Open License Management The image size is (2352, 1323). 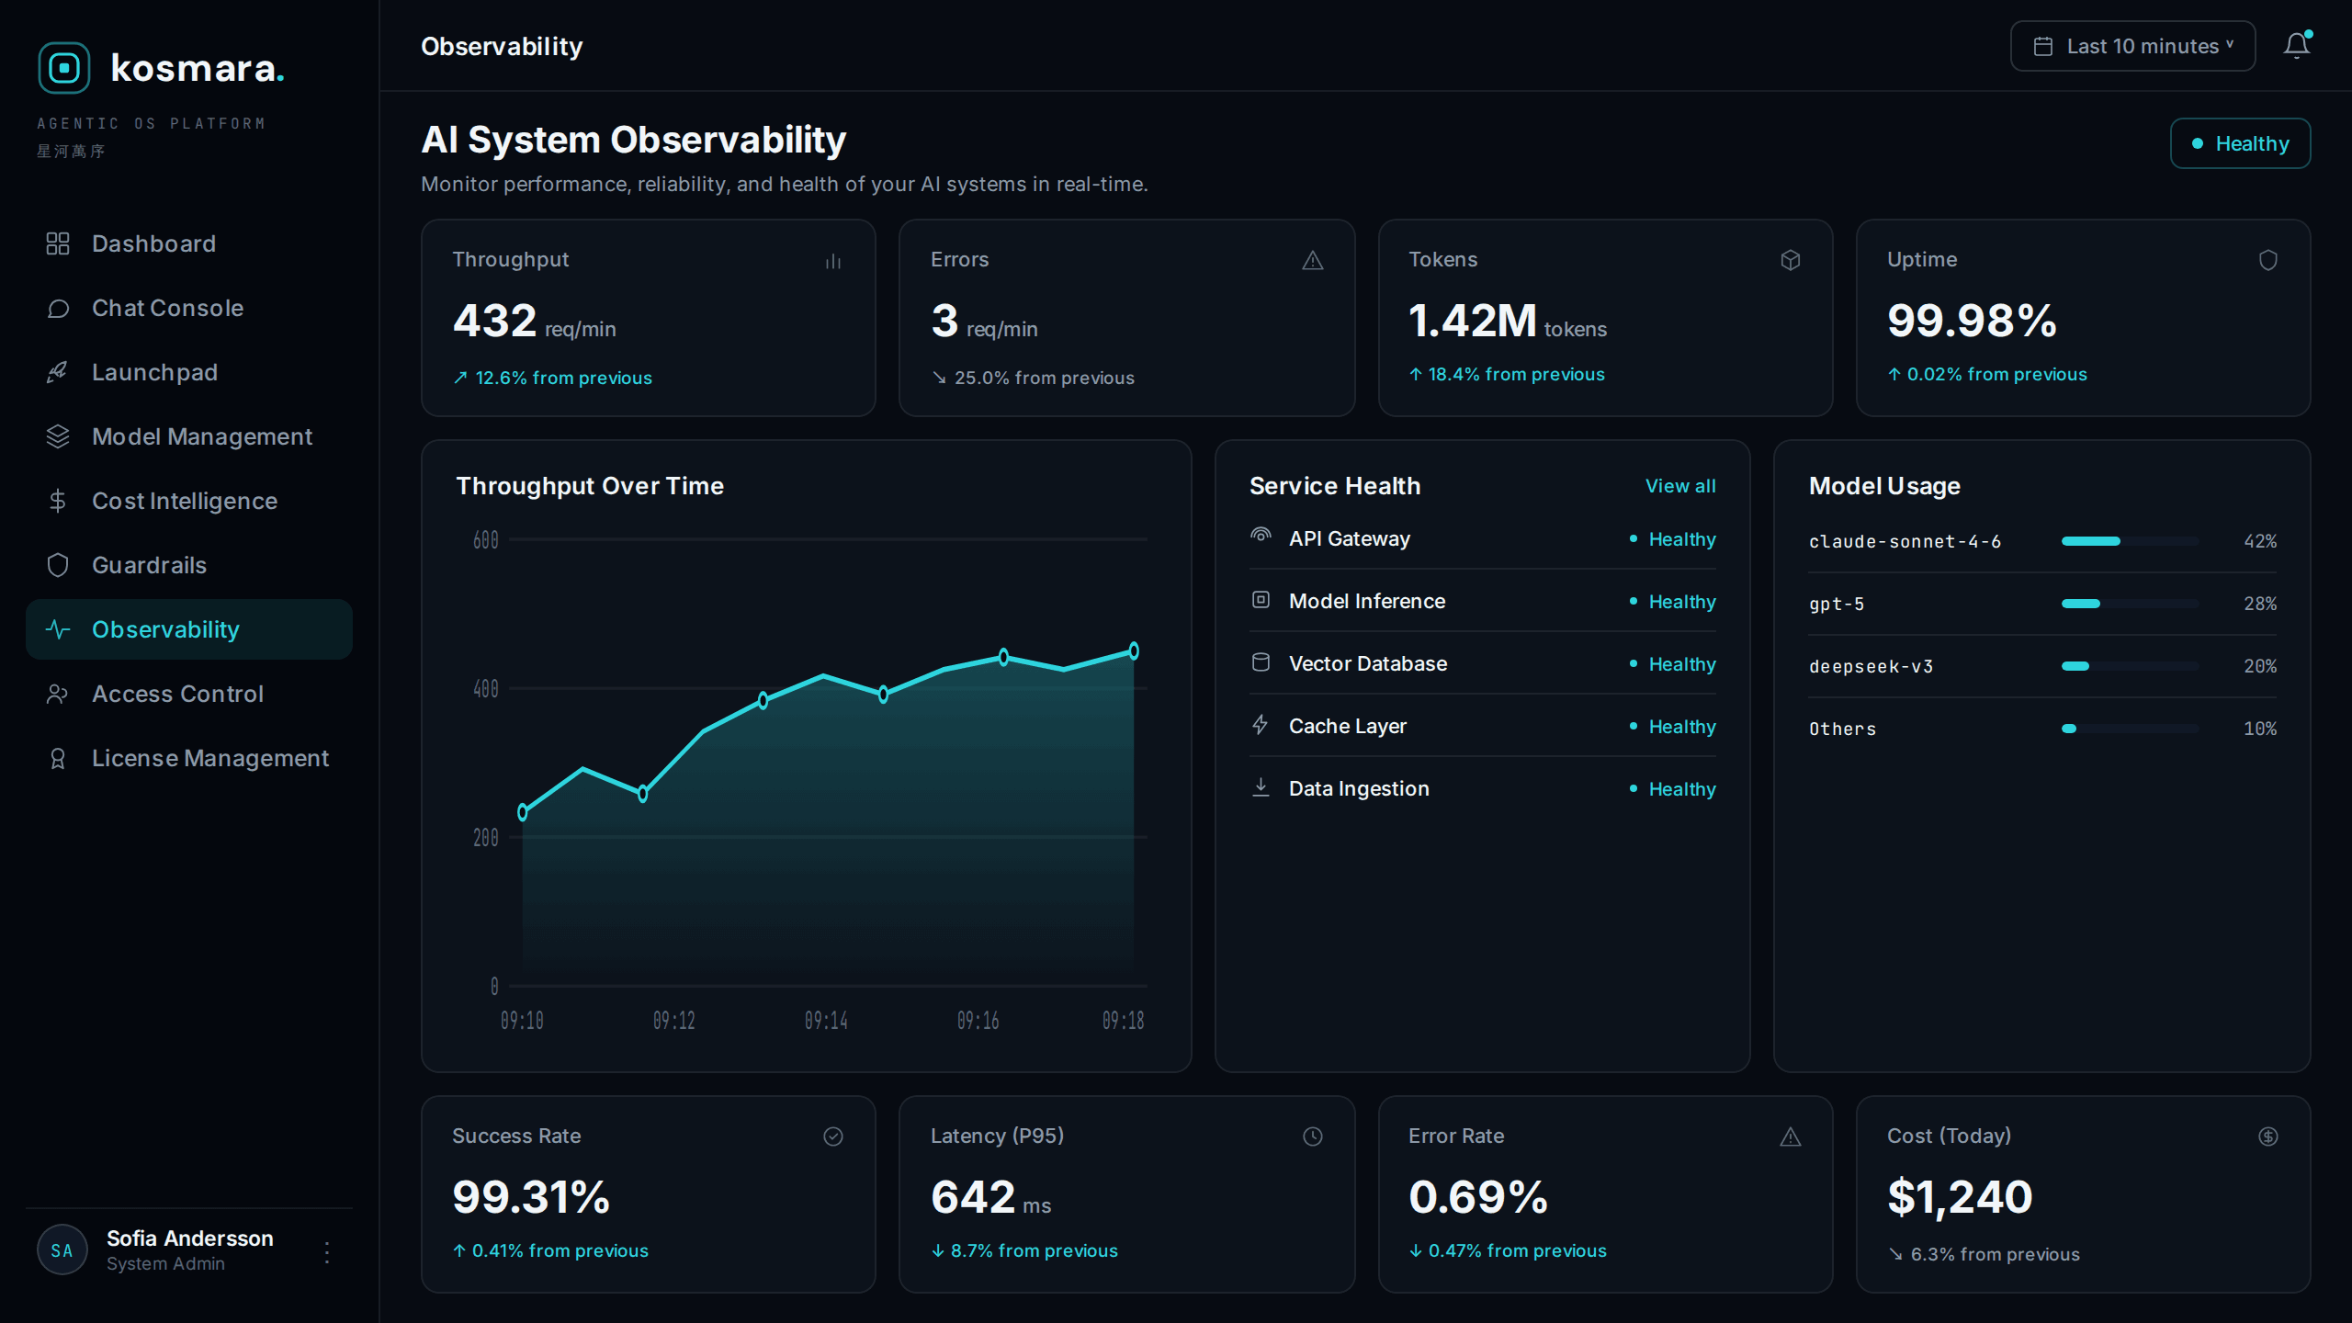[x=189, y=758]
